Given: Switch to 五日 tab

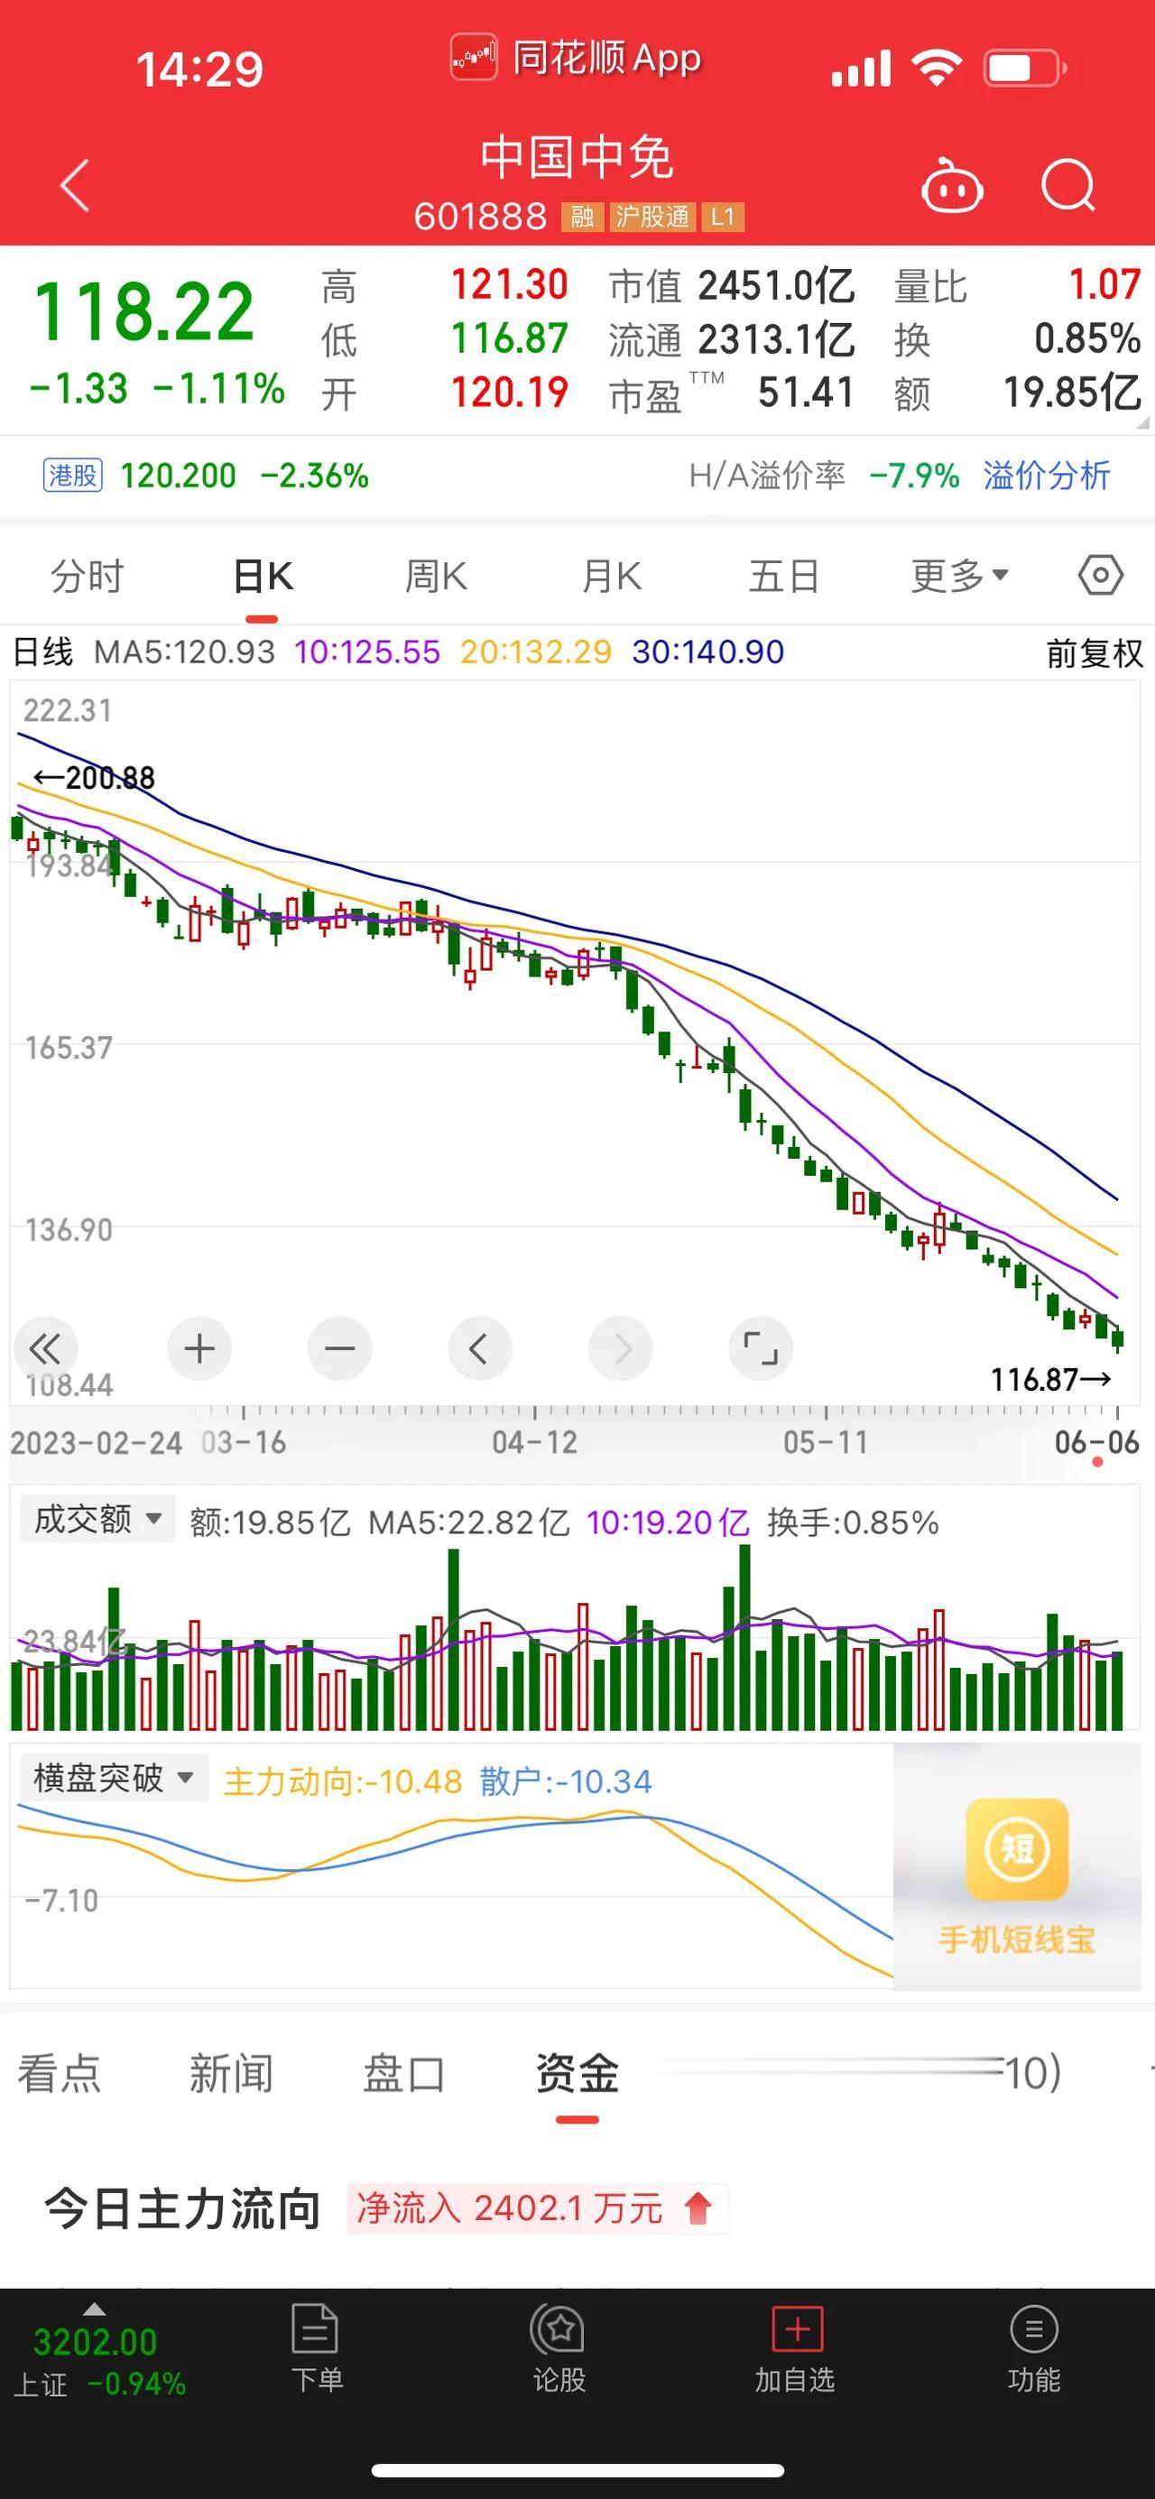Looking at the screenshot, I should [x=784, y=577].
